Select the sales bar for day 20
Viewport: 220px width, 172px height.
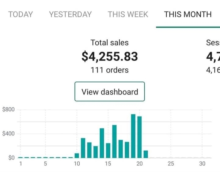pyautogui.click(x=139, y=137)
